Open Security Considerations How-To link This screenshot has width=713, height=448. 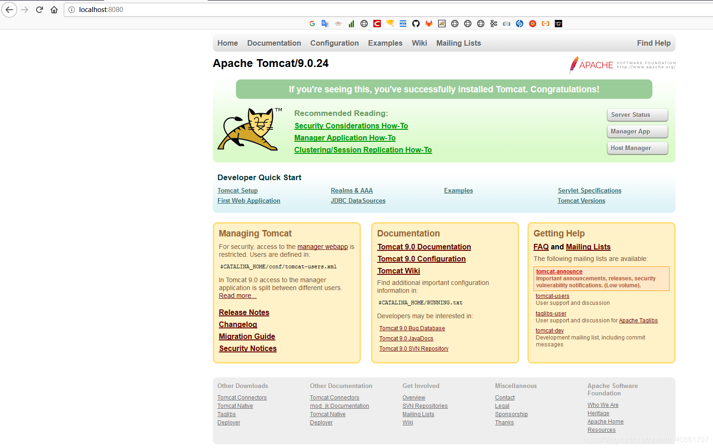click(x=351, y=126)
